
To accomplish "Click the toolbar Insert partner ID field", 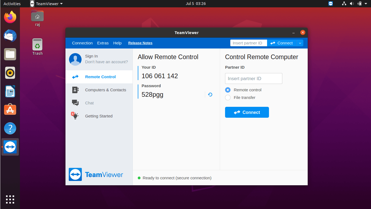I will [249, 43].
